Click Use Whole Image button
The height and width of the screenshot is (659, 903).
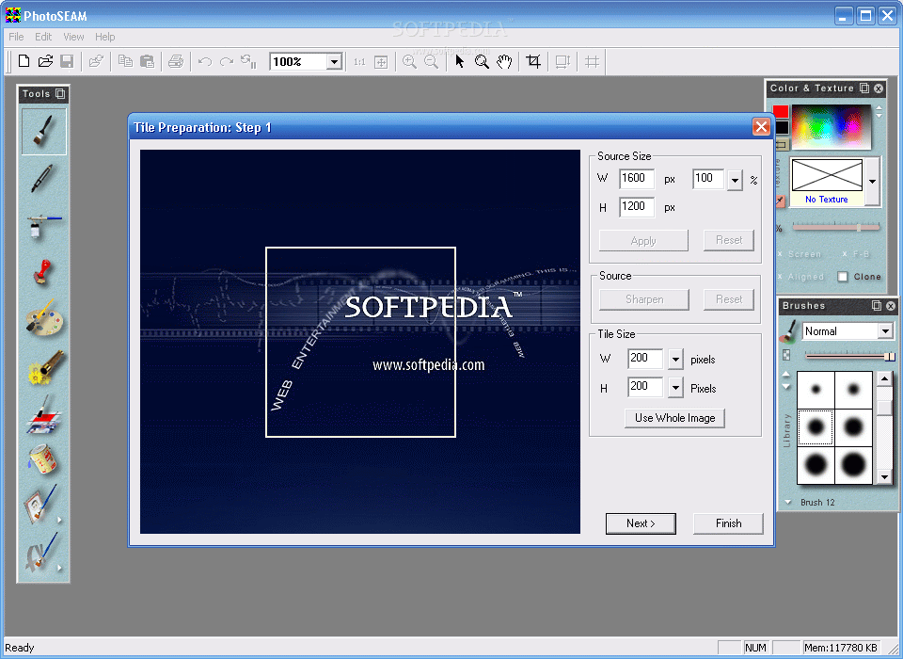click(x=675, y=418)
